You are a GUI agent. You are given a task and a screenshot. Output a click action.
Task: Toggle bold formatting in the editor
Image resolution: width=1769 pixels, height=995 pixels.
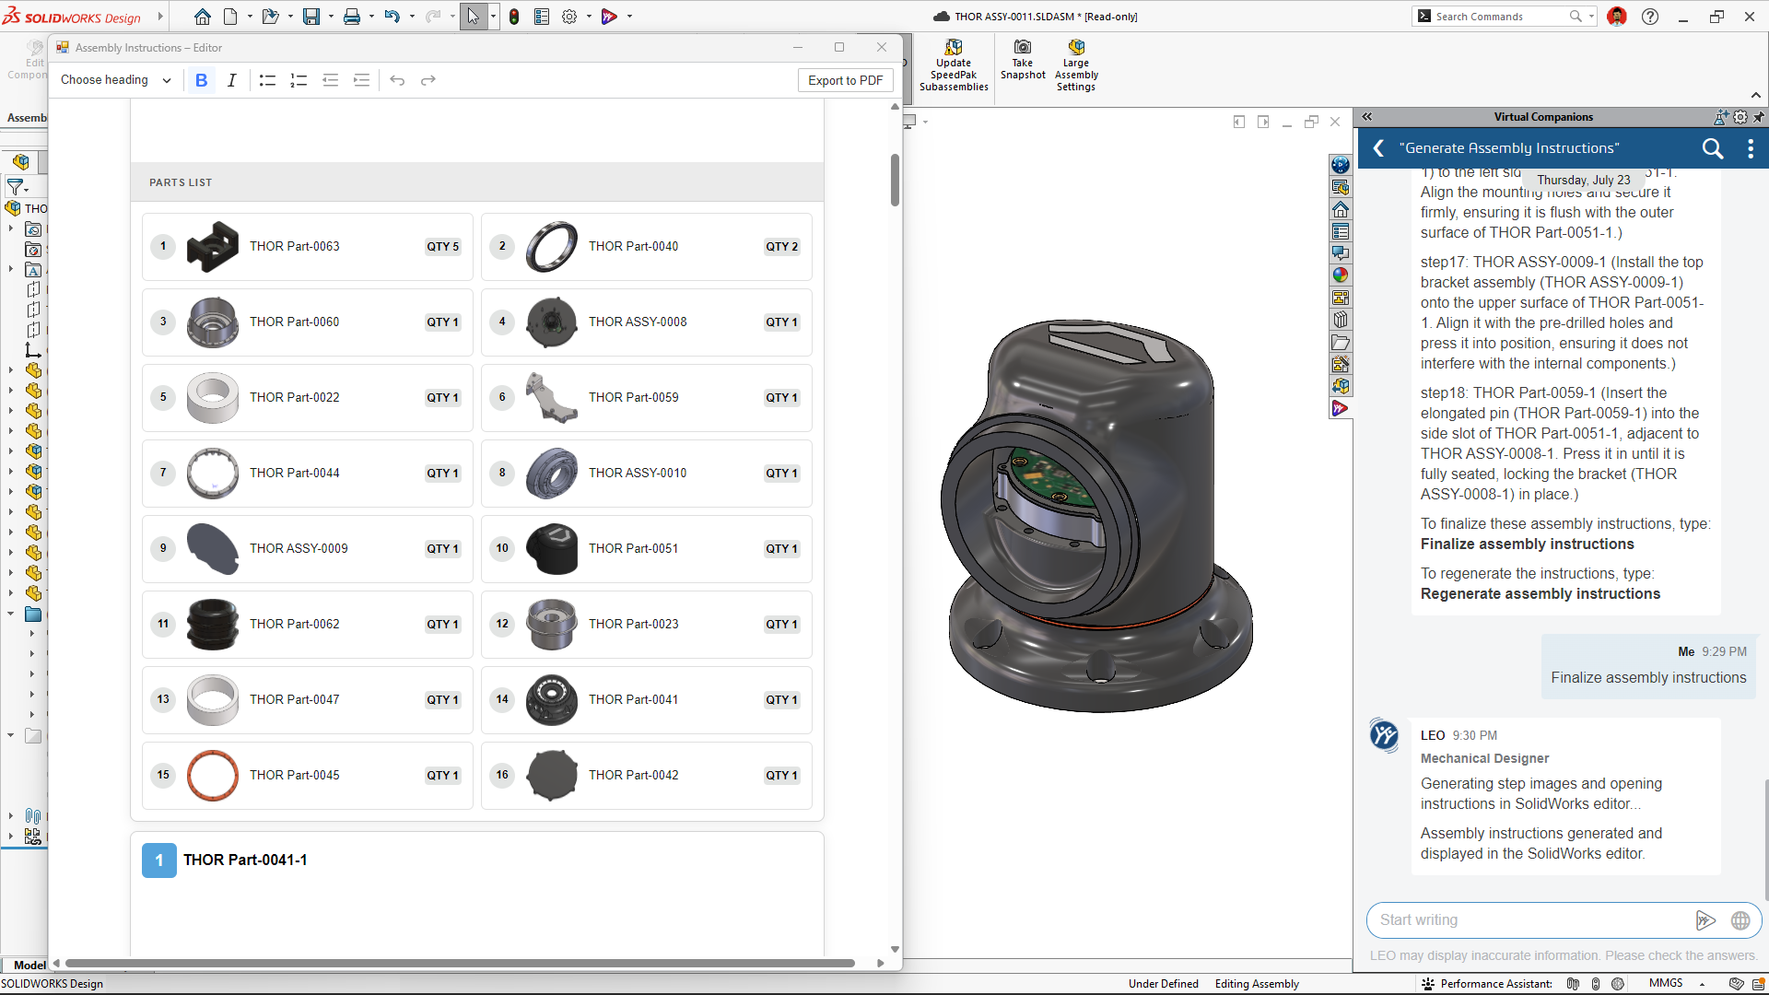pos(201,80)
